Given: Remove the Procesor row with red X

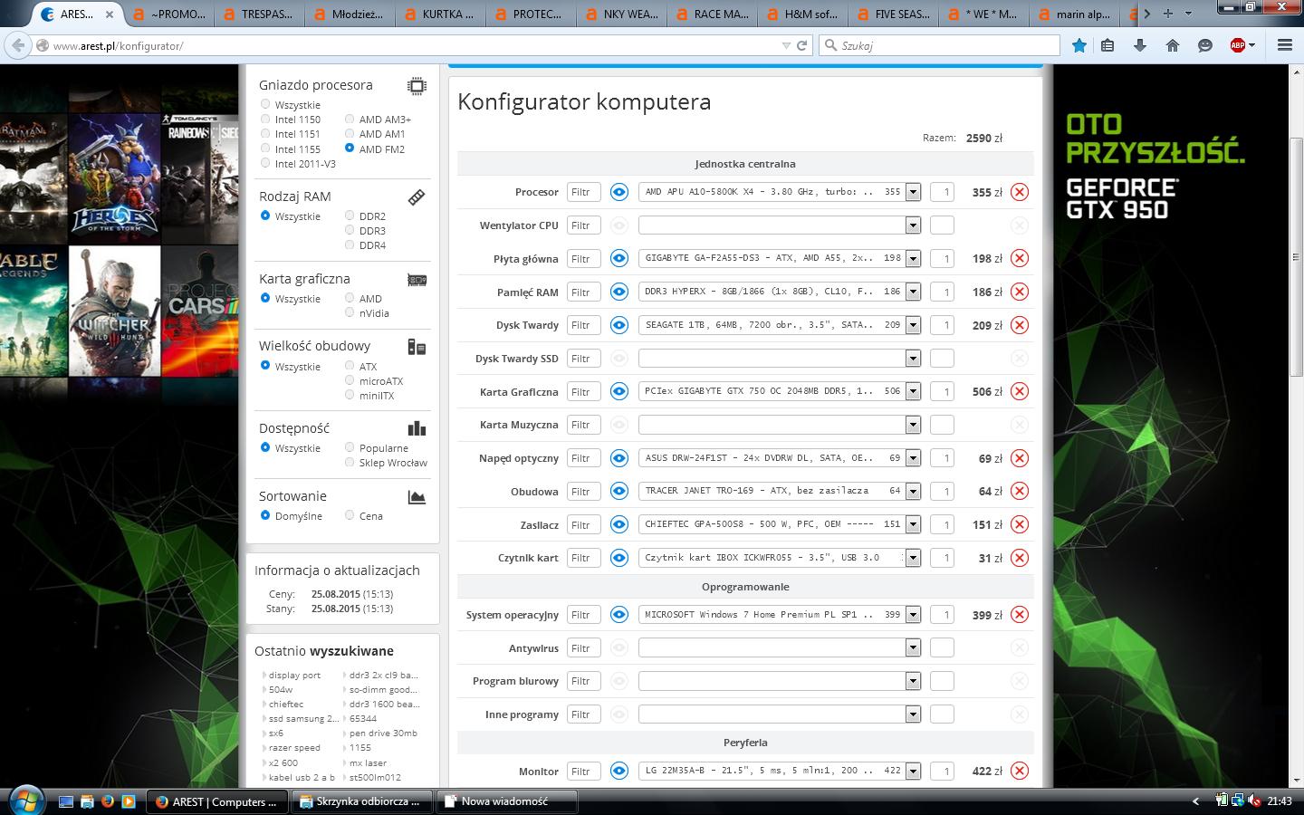Looking at the screenshot, I should 1020,192.
